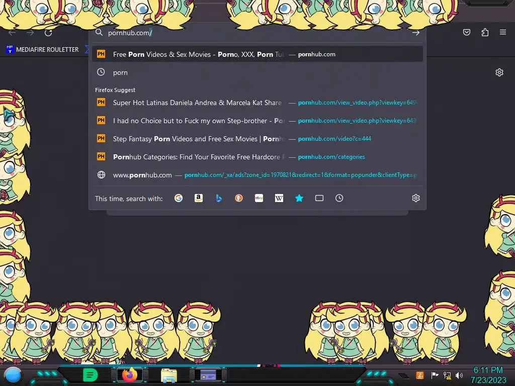Viewport: 515px width, 386px height.
Task: Pick the first Firefox Suggest view_video result
Action: point(257,103)
